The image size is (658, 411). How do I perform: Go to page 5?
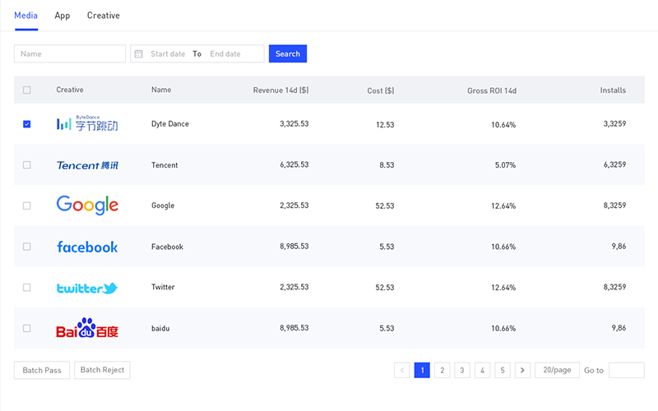503,371
